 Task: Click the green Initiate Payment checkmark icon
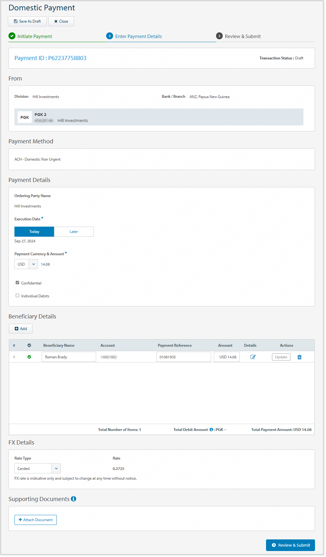(12, 36)
